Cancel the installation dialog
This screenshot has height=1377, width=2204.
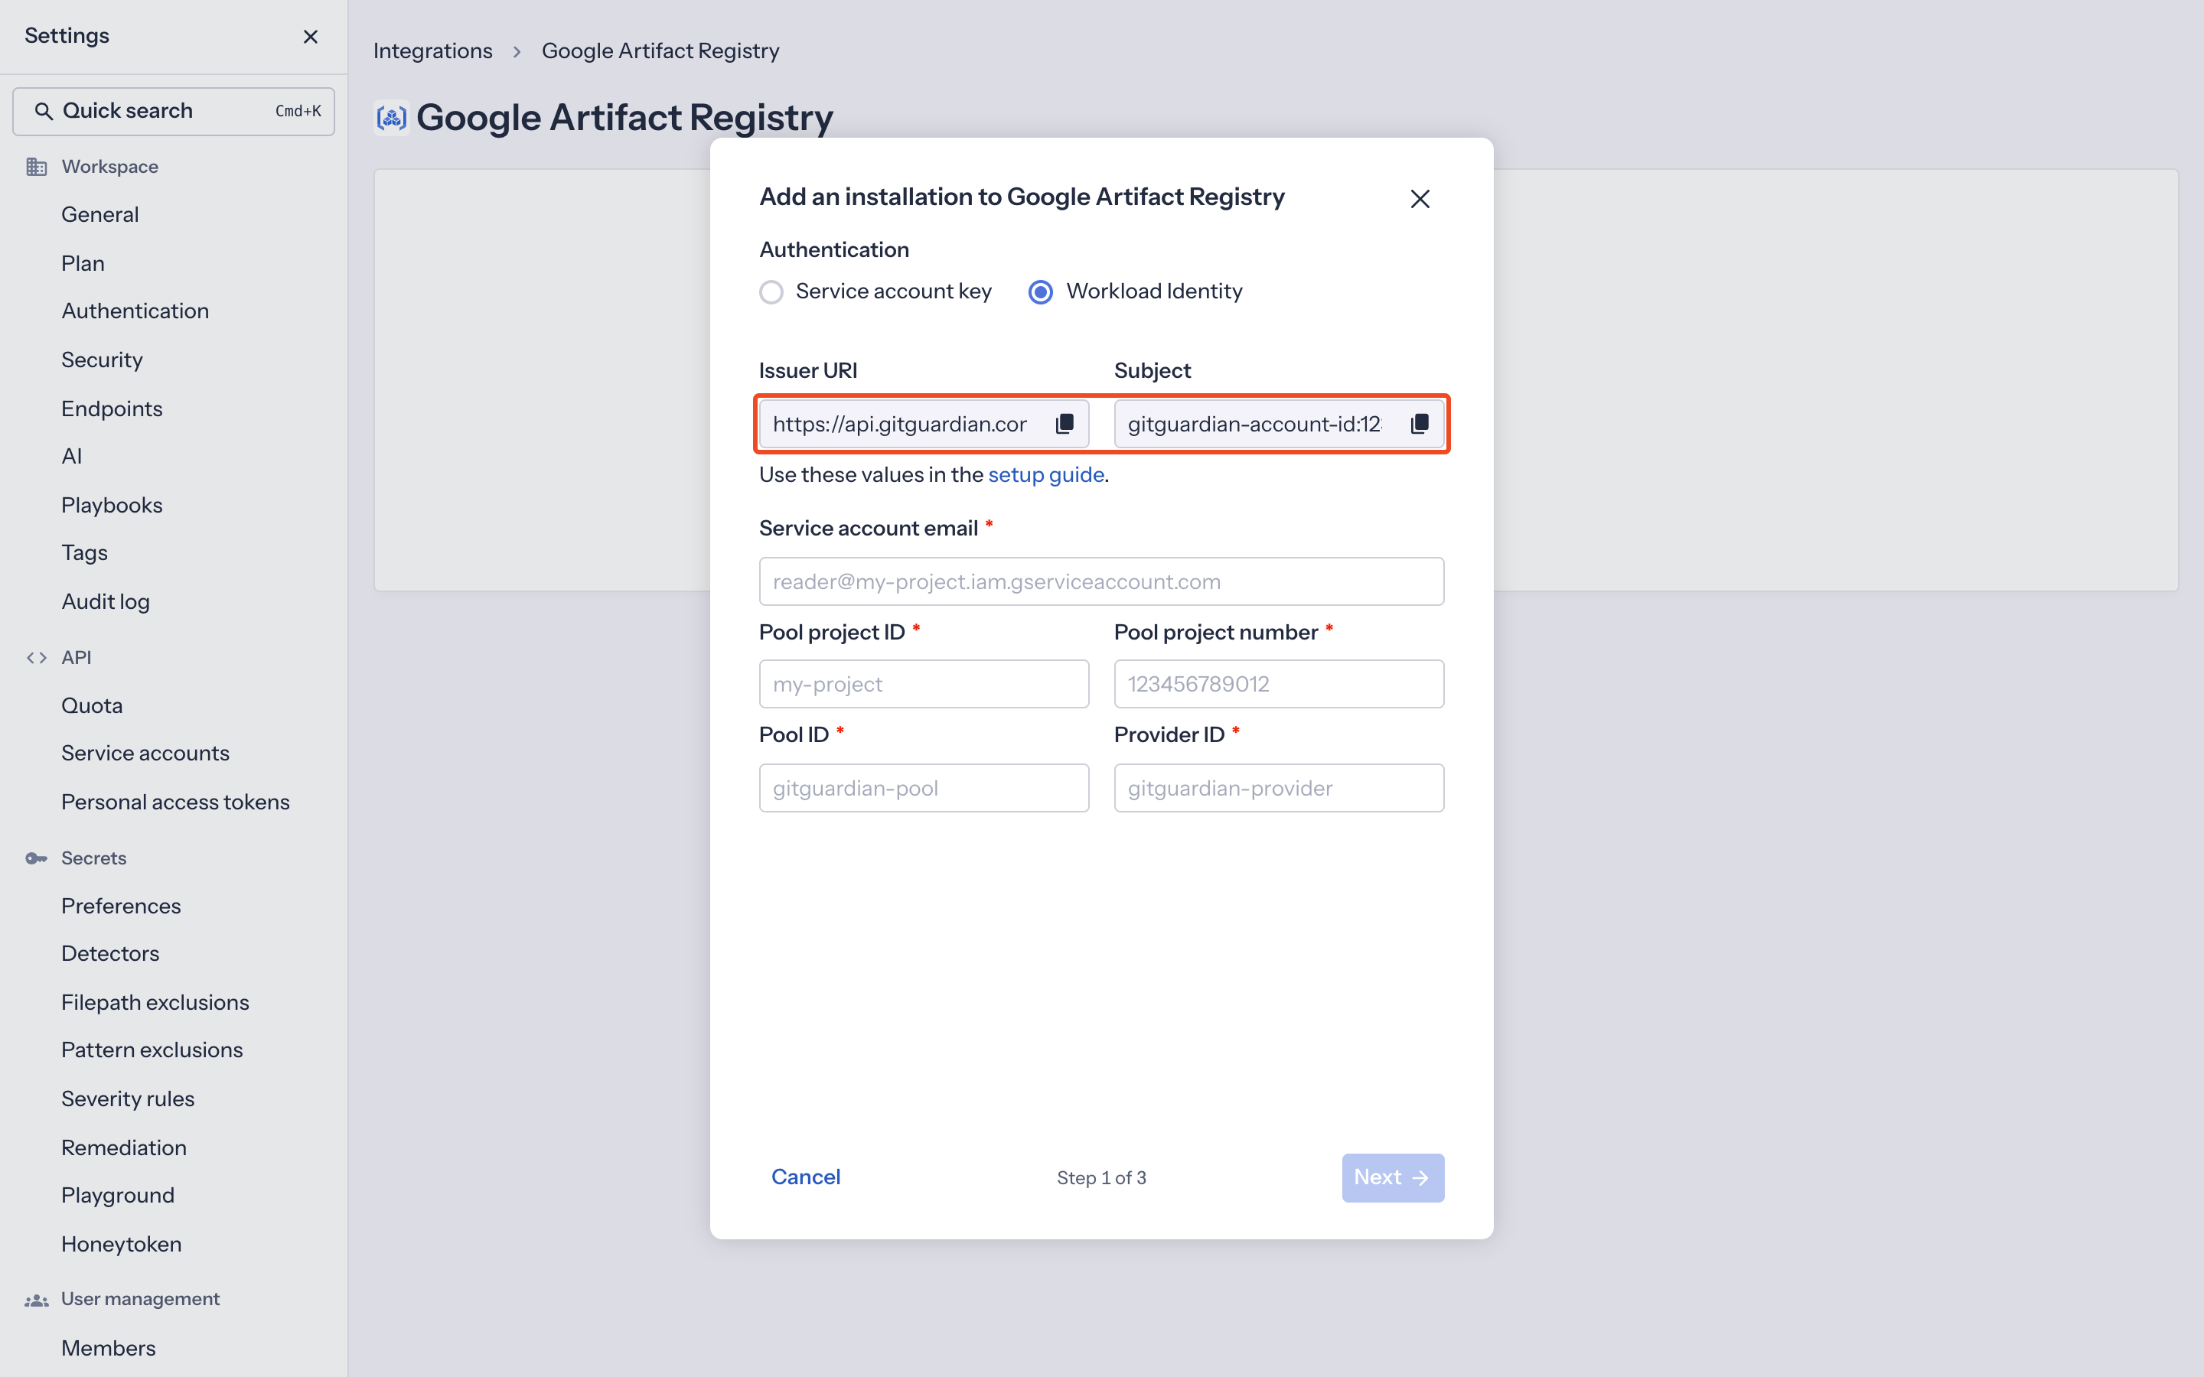coord(805,1177)
